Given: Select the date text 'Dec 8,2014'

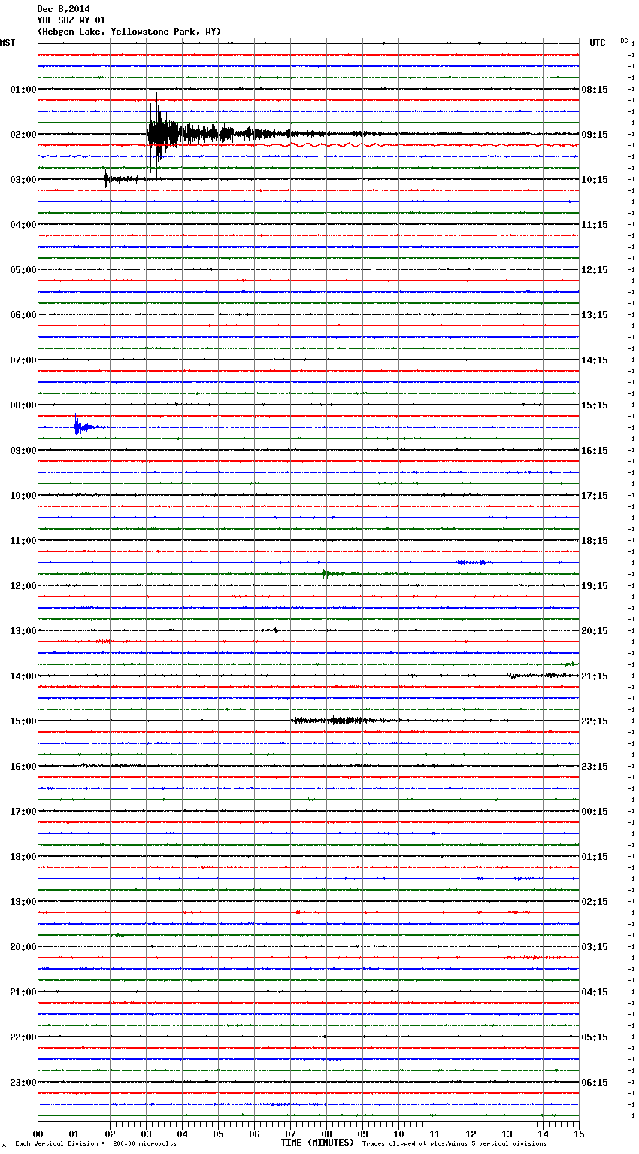Looking at the screenshot, I should coord(63,9).
